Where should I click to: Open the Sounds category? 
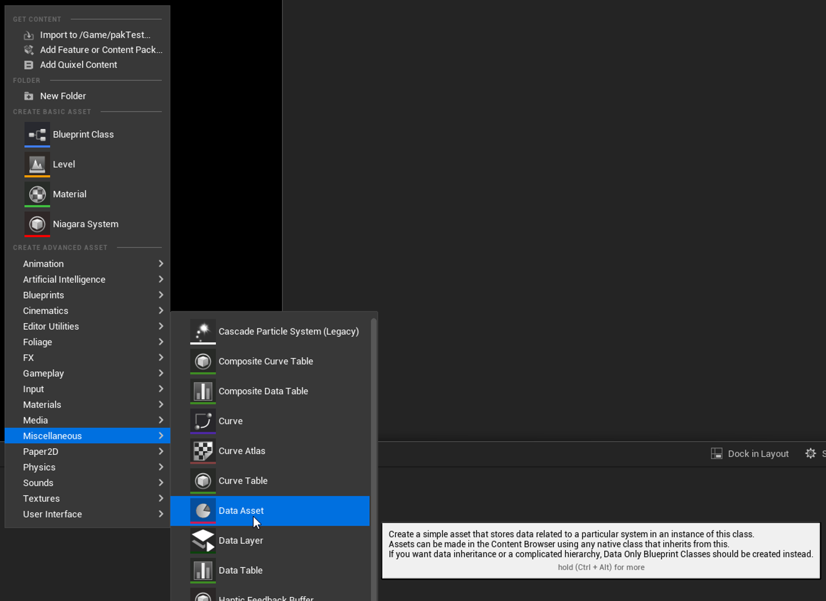[87, 483]
